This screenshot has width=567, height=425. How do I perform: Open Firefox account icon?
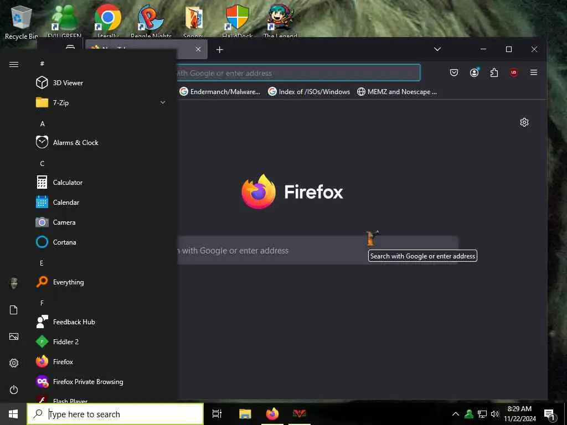pos(474,72)
